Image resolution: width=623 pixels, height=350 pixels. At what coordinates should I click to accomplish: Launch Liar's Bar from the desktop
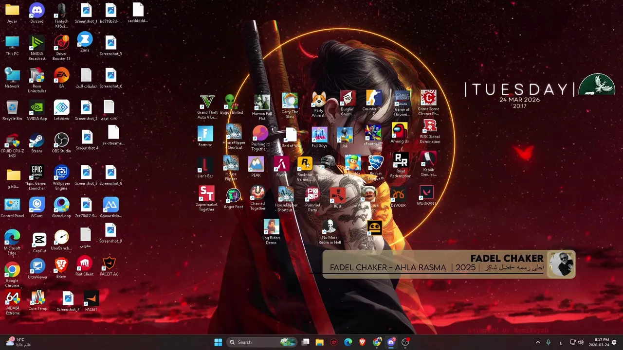pos(205,168)
